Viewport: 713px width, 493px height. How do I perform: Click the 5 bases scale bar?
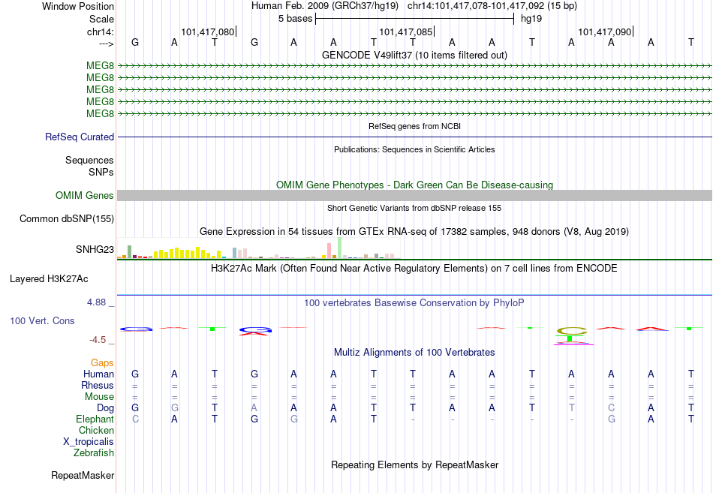414,19
